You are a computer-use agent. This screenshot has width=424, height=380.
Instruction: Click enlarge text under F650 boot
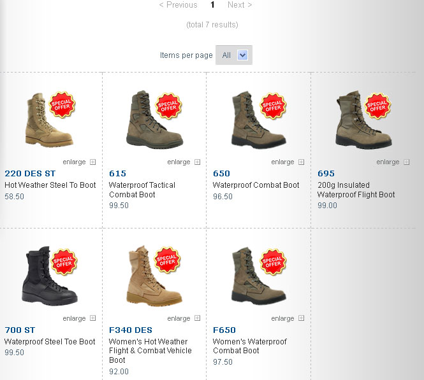pos(282,318)
